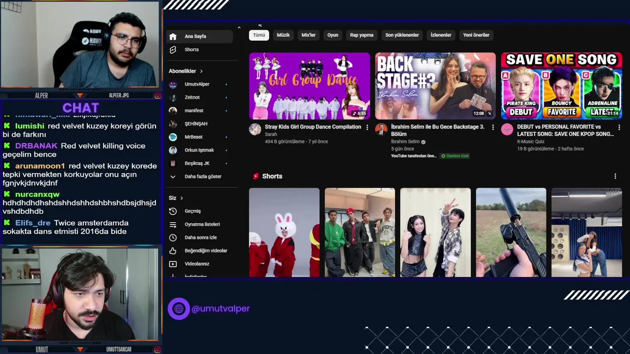This screenshot has width=630, height=354.
Task: Open Zeitnot channel avatar
Action: pos(173,97)
